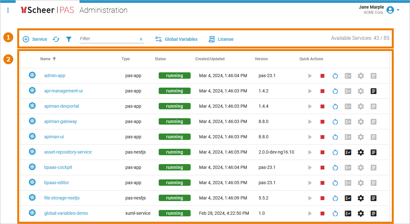Viewport: 410px width, 224px height.
Task: Open the filter options funnel icon
Action: (x=69, y=39)
